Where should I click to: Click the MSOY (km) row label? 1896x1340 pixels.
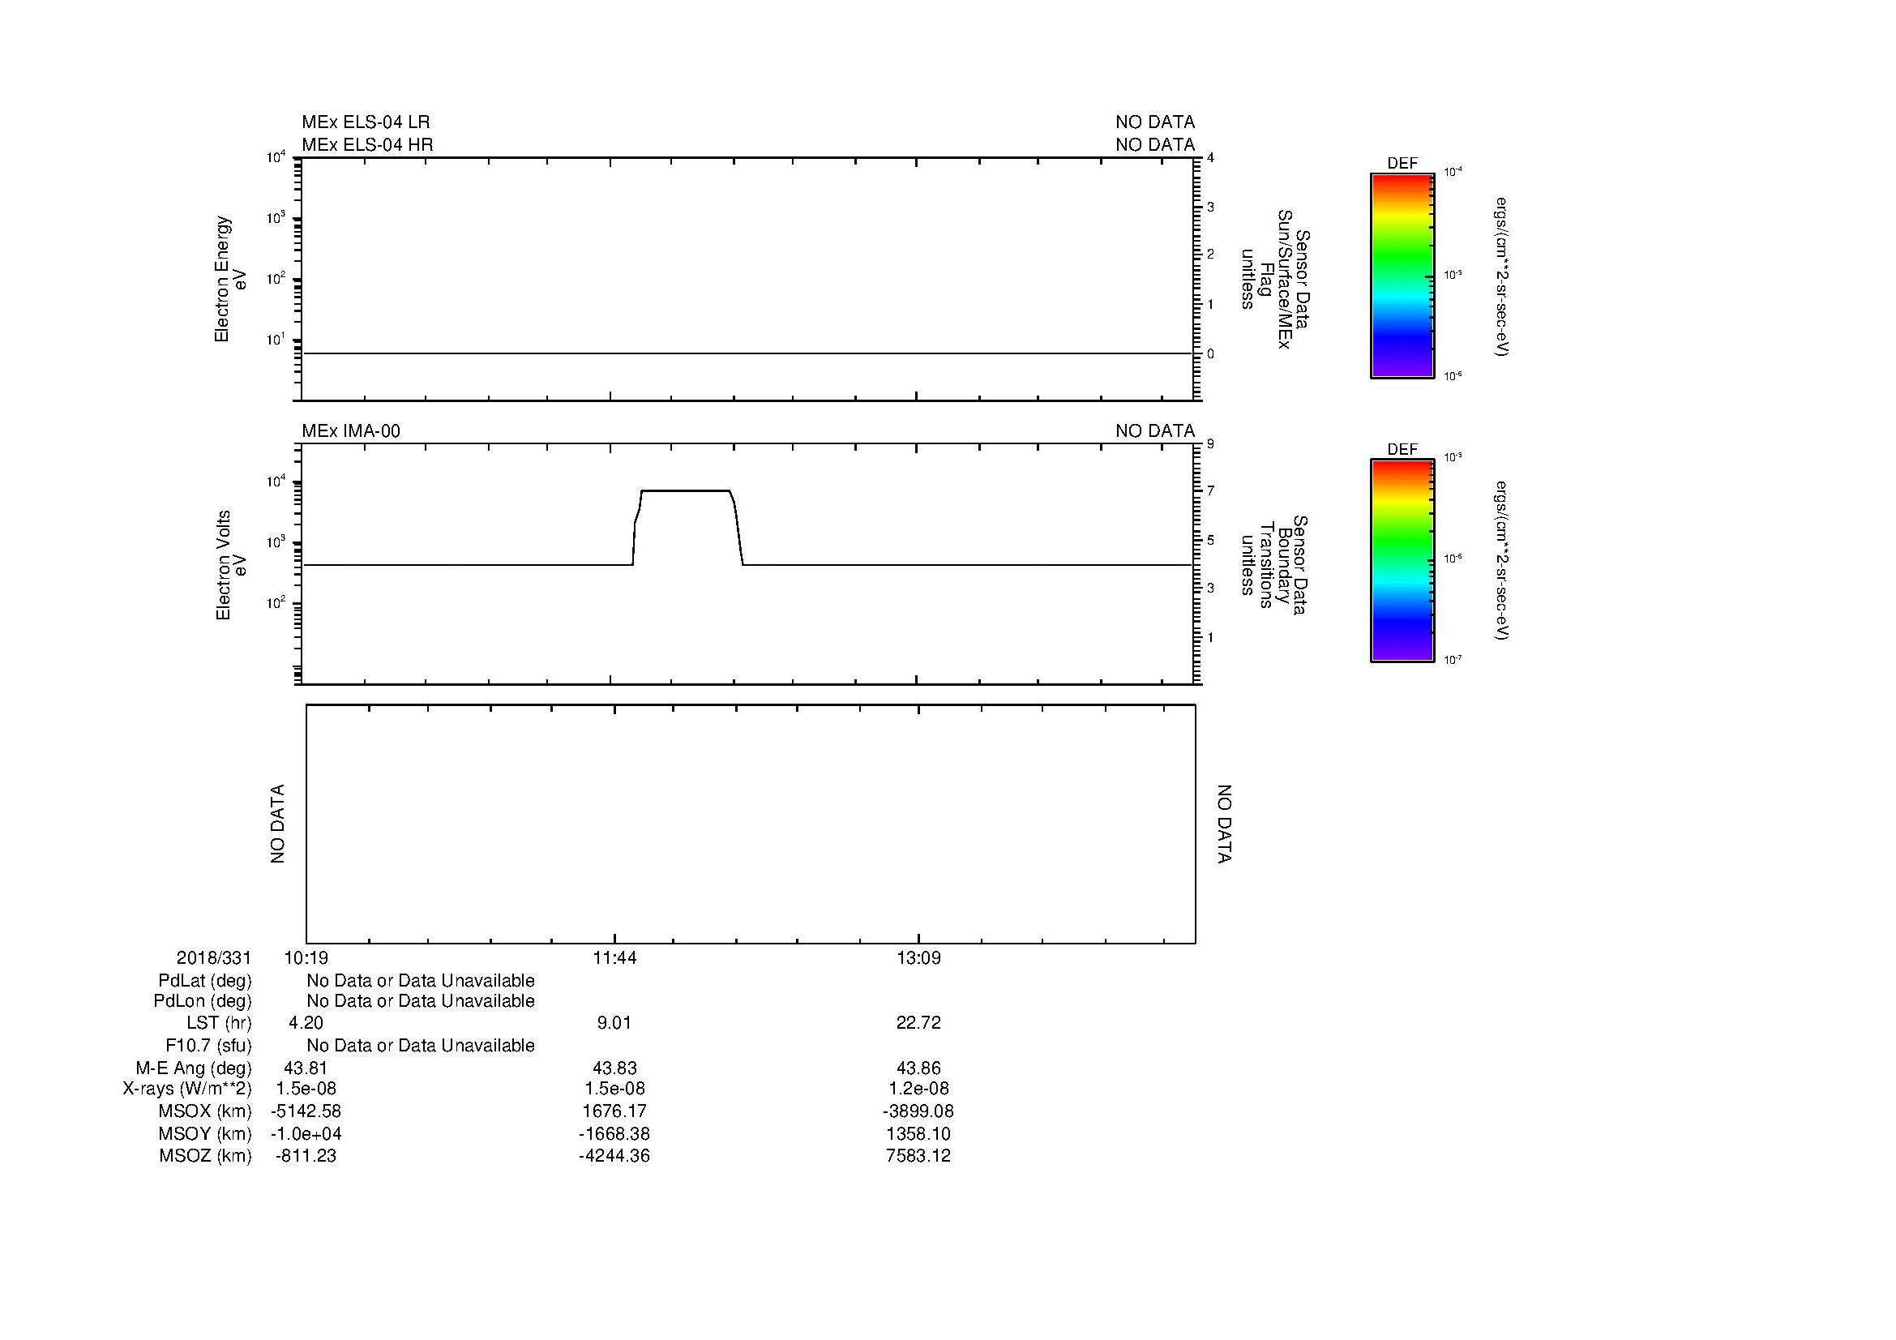click(x=205, y=1133)
